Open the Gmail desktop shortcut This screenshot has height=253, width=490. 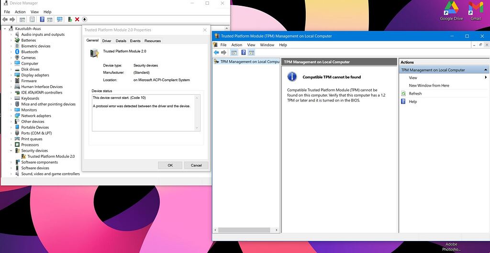click(475, 11)
